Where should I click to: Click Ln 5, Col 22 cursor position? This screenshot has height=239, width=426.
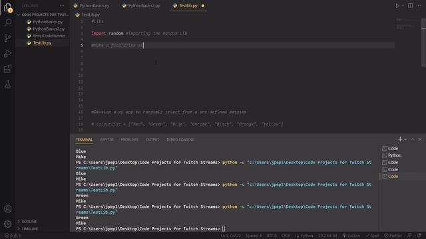click(x=231, y=236)
